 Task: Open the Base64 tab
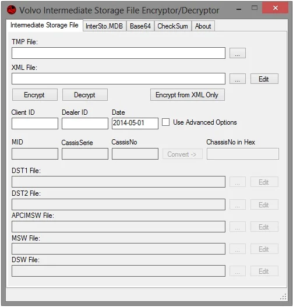click(140, 26)
